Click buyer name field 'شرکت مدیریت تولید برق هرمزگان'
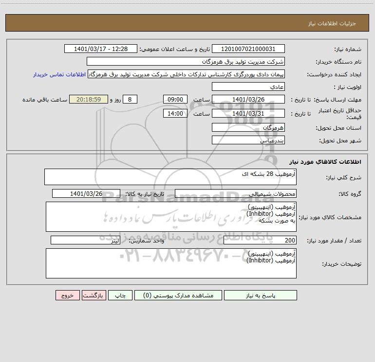 [186, 61]
